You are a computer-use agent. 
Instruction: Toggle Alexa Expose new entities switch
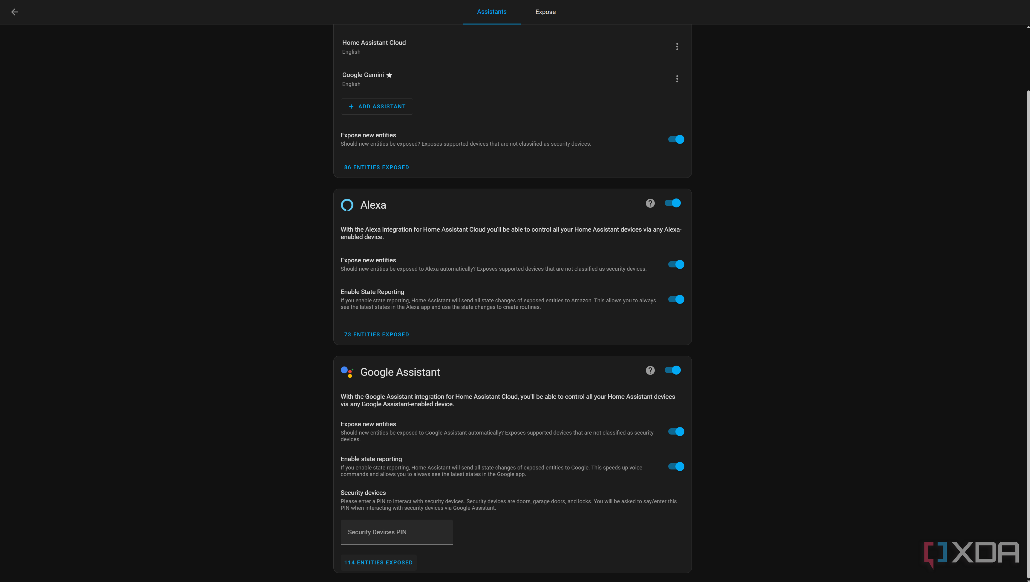676,265
